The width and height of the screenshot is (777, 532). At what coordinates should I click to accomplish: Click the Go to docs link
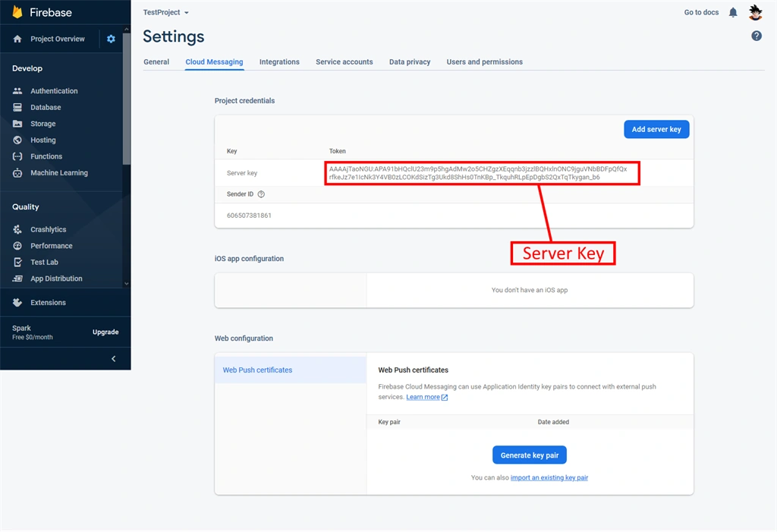(x=700, y=12)
